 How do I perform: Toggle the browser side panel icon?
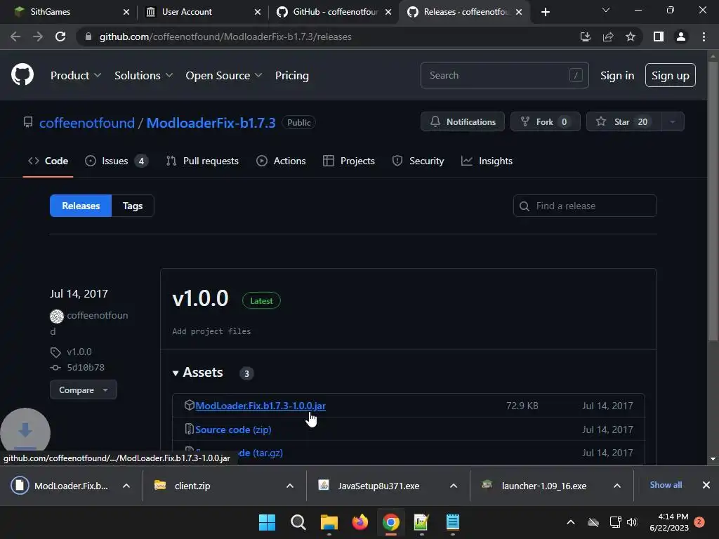(659, 36)
